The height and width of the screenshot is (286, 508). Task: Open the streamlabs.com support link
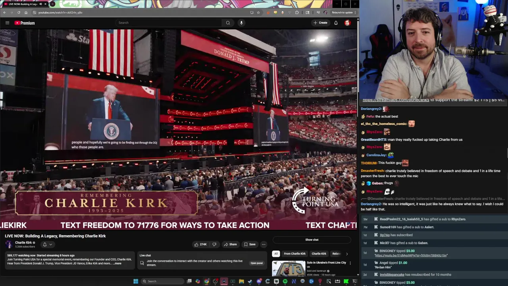396,100
